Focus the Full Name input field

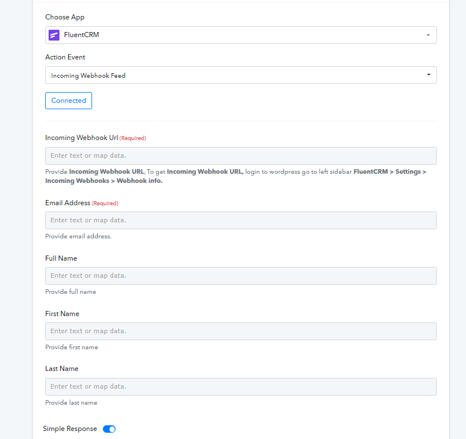241,276
